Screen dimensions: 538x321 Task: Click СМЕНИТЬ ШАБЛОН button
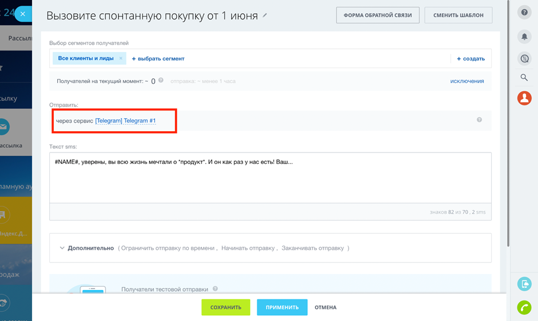(458, 15)
